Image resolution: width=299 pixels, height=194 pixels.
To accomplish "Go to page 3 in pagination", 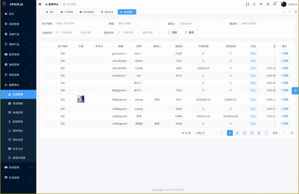I will coord(244,133).
